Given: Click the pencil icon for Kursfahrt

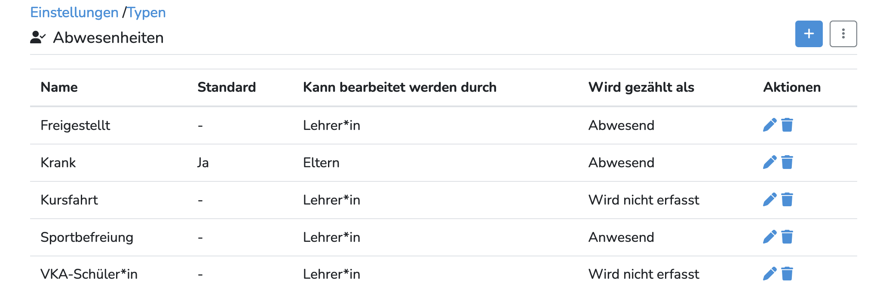Looking at the screenshot, I should pyautogui.click(x=769, y=200).
